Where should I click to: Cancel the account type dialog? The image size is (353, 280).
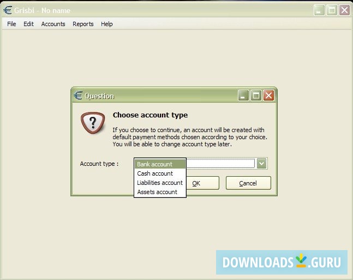(248, 183)
